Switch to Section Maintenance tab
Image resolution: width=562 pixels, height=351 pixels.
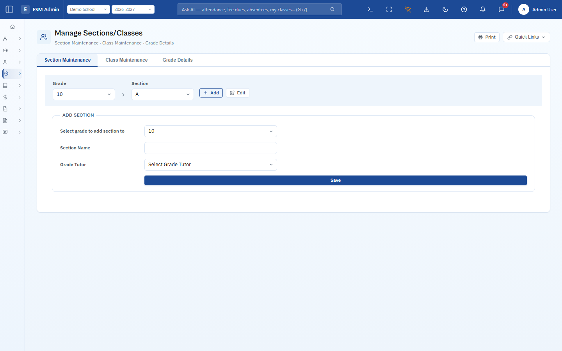[x=68, y=60]
